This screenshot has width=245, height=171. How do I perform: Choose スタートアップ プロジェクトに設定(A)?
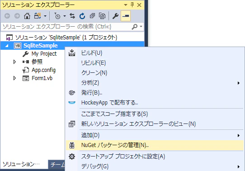coord(155,157)
